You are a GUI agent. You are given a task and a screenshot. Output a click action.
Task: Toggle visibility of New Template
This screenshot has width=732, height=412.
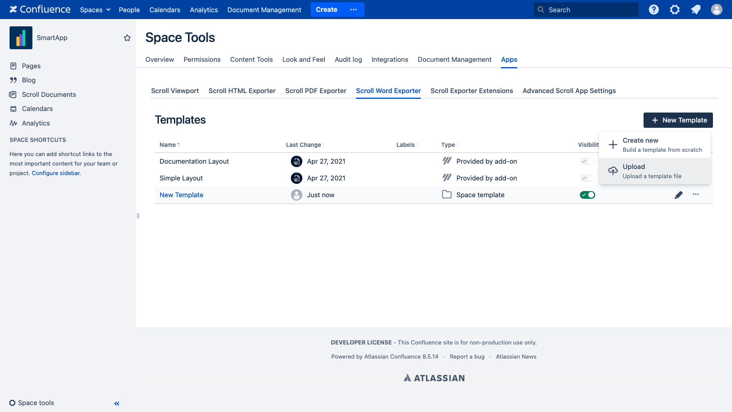pyautogui.click(x=587, y=195)
